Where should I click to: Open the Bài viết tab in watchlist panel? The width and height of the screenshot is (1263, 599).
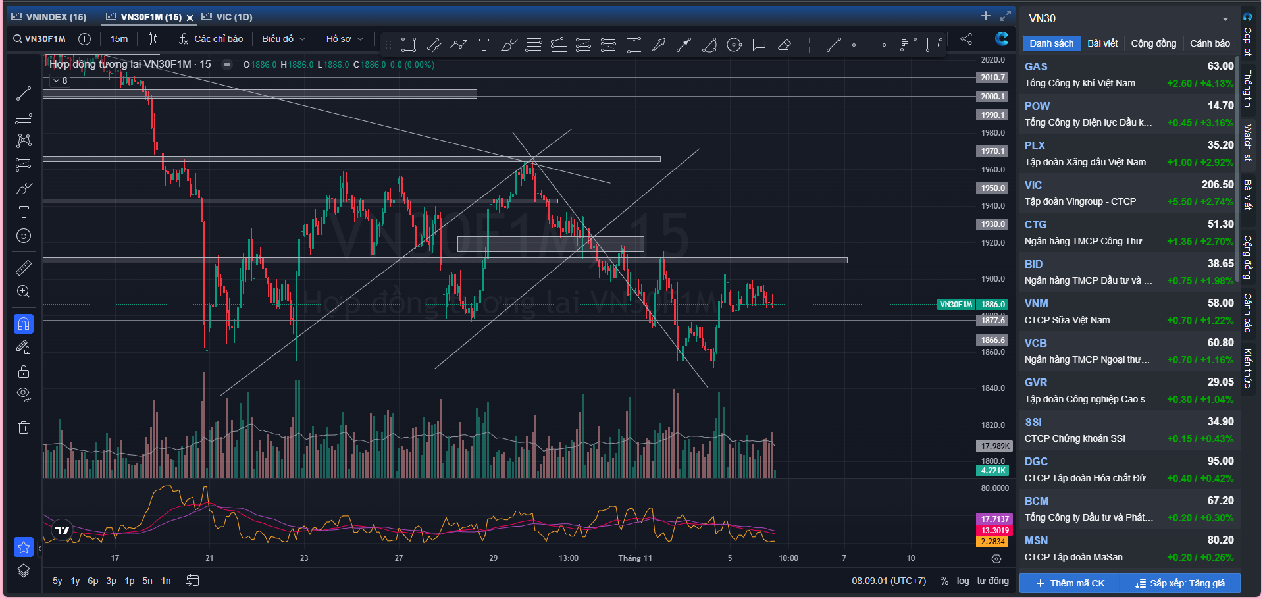coord(1102,43)
